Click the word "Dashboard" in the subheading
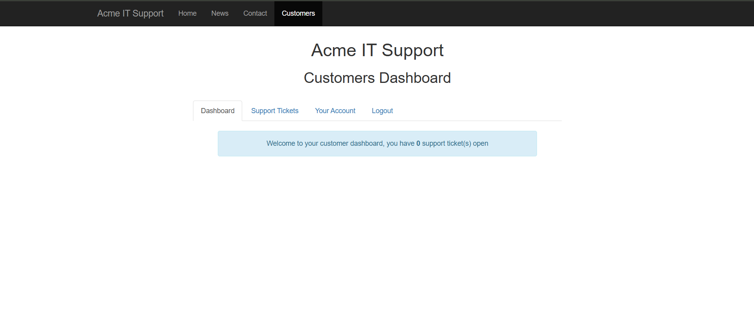The height and width of the screenshot is (319, 754). pos(415,78)
